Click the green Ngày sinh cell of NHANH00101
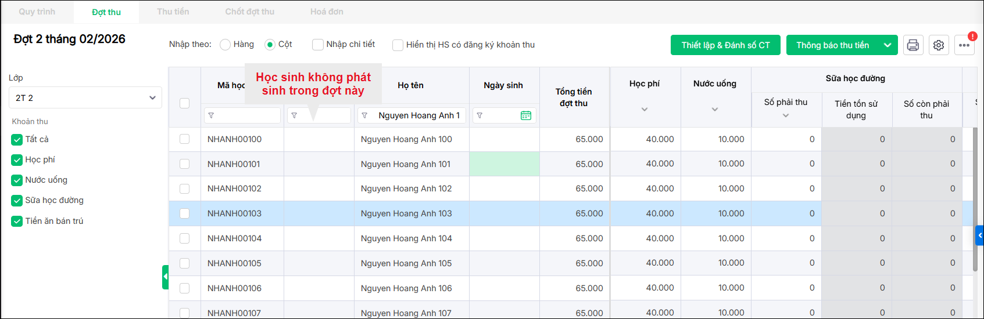 (504, 164)
